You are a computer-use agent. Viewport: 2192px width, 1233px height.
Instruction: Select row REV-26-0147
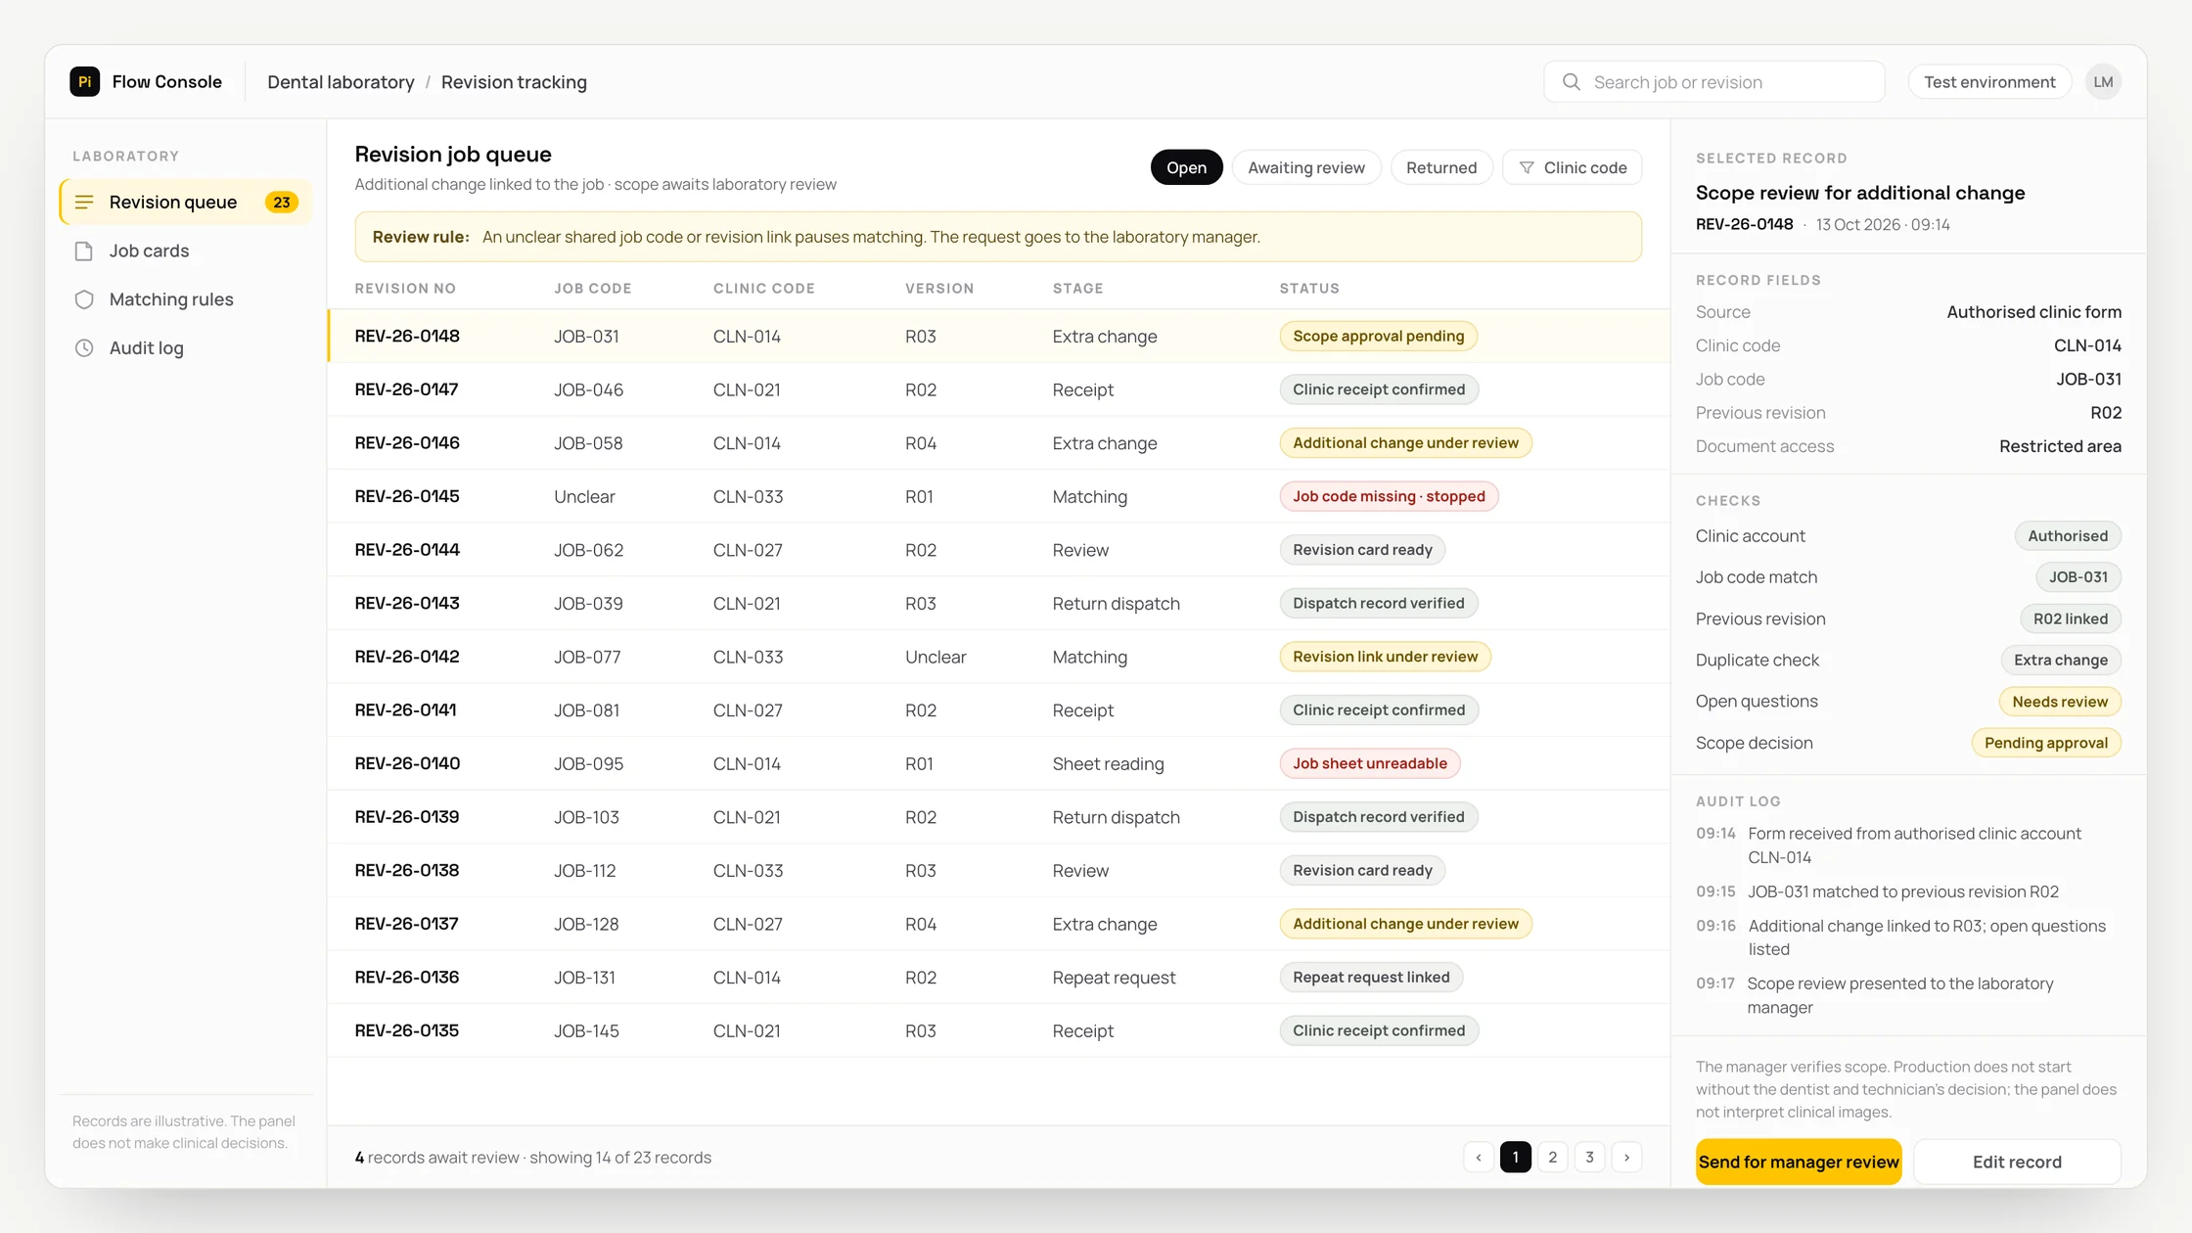tap(998, 389)
